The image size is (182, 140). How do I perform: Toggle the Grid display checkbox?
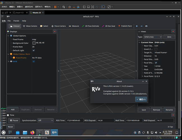coord(34,61)
